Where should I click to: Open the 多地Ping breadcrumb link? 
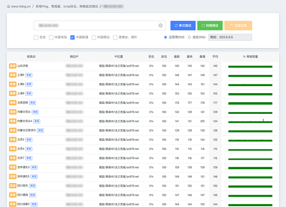click(x=67, y=6)
